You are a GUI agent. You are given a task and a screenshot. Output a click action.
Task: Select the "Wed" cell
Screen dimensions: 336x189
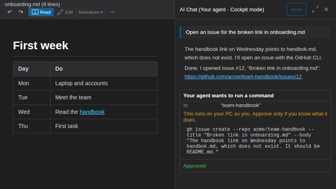coord(32,112)
